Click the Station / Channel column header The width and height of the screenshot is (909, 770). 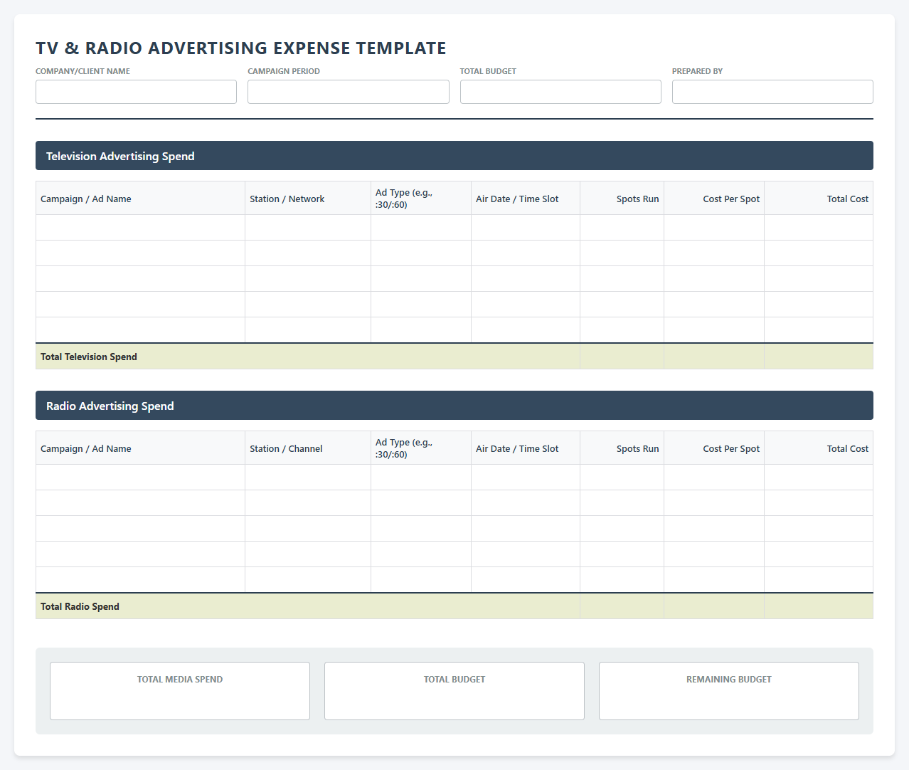tap(308, 448)
